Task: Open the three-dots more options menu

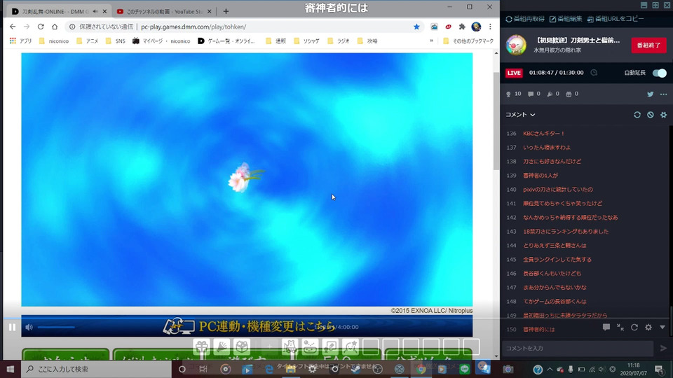Action: point(664,94)
